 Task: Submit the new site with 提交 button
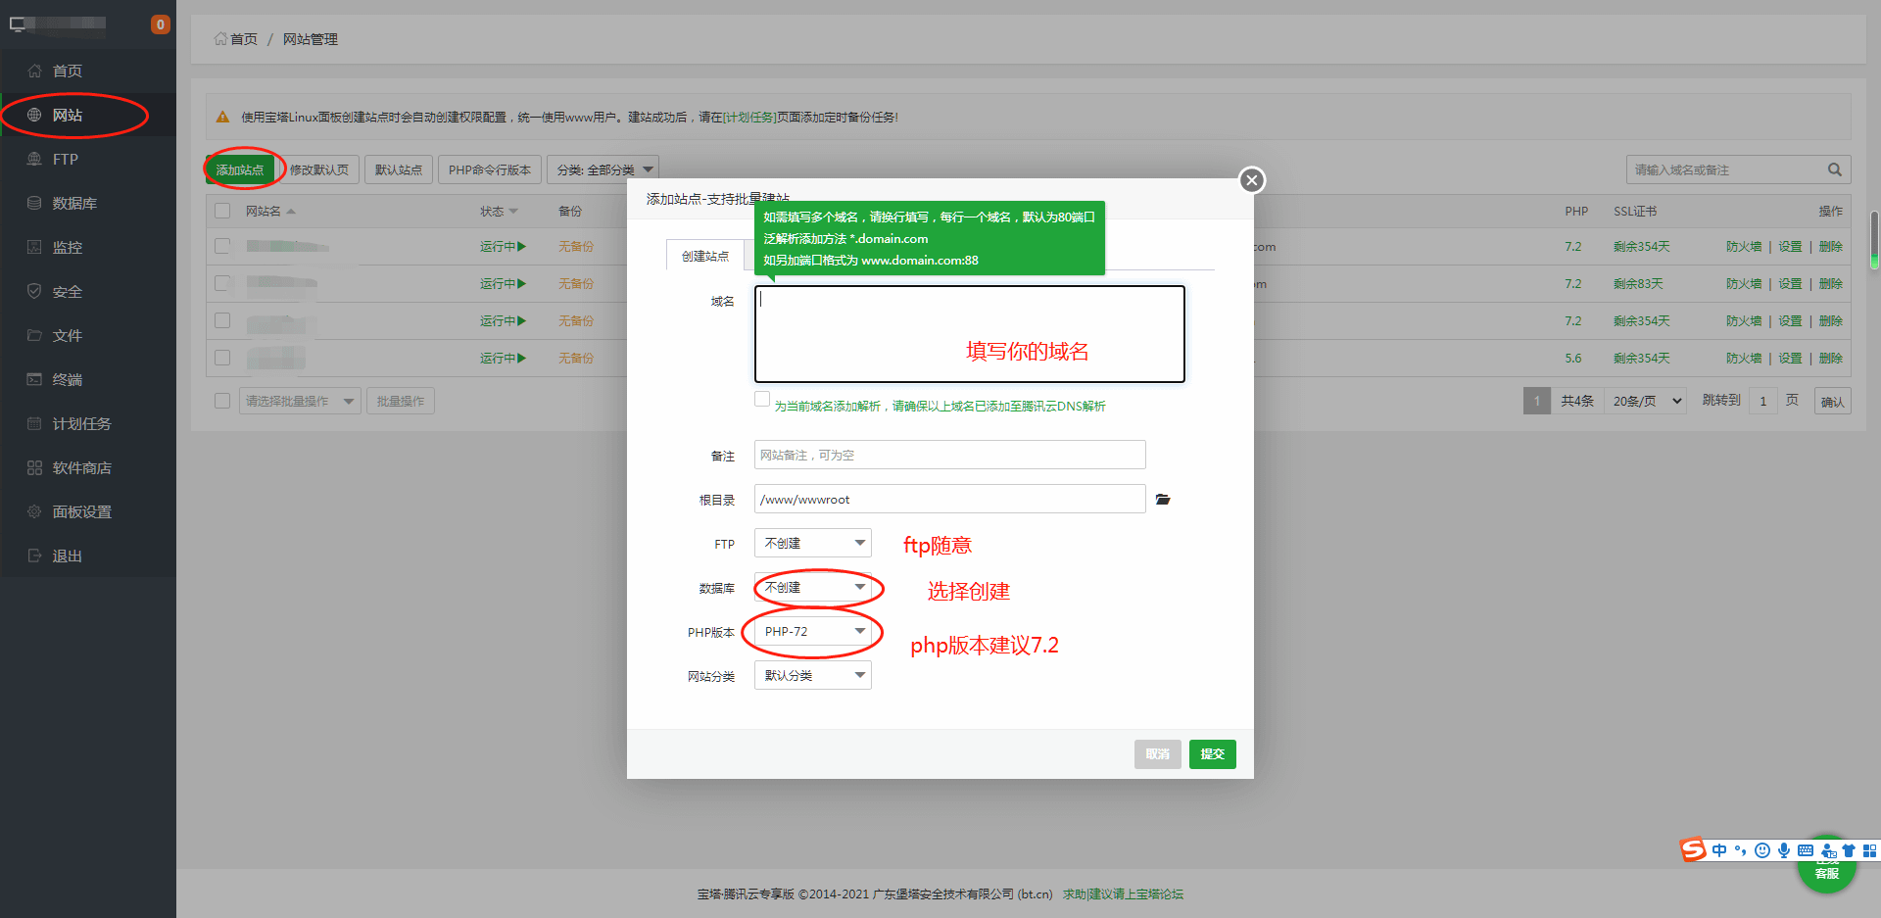tap(1212, 753)
